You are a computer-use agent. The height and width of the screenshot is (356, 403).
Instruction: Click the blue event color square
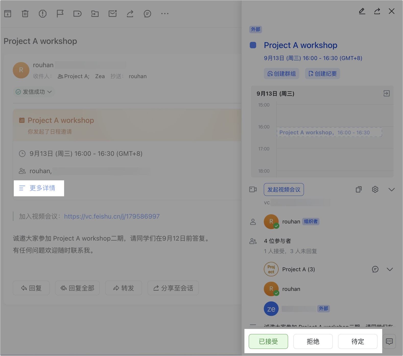253,45
